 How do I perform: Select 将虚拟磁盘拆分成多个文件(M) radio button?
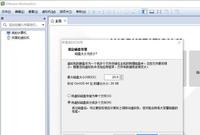click(69, 102)
